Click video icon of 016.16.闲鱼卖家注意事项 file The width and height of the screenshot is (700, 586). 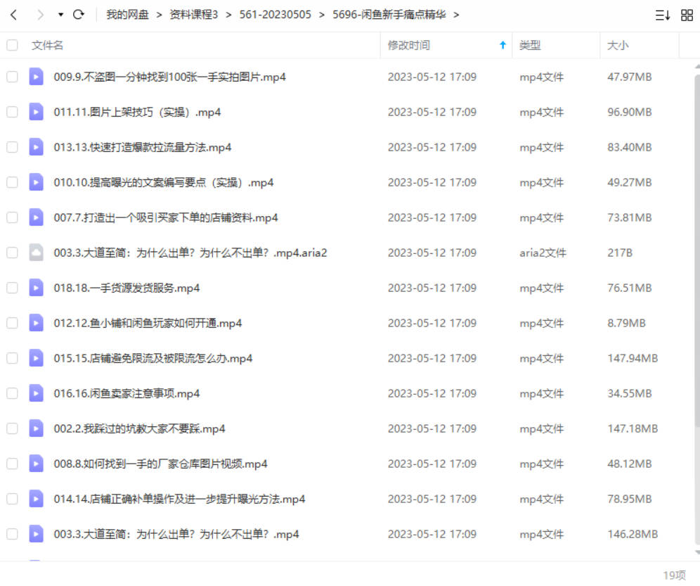(36, 393)
